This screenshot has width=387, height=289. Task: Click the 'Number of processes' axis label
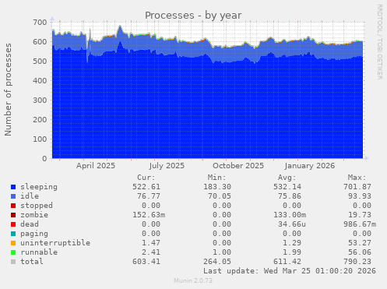(8, 90)
